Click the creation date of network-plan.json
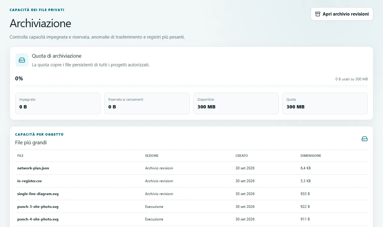The image size is (383, 227). [x=245, y=168]
